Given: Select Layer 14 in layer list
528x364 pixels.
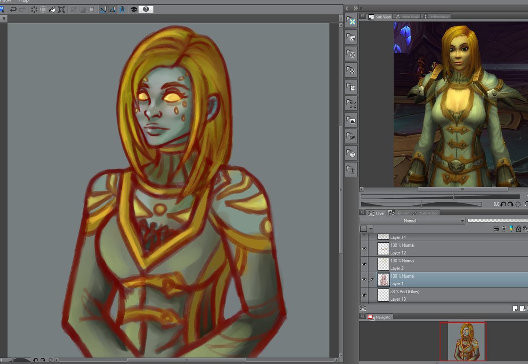Looking at the screenshot, I should coord(452,237).
